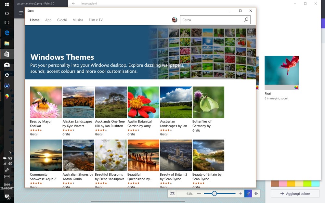Open the volume control in system tray
The height and width of the screenshot is (203, 325).
click(x=10, y=164)
